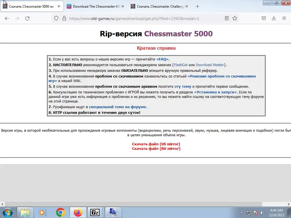Click the taskbar clock and date
291x218 pixels.
point(277,213)
